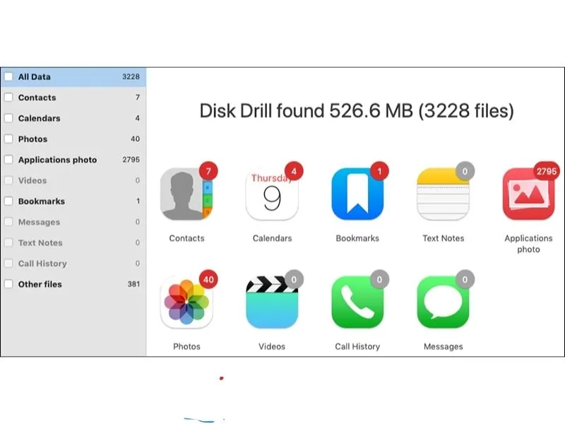
Task: Check the disabled Messages checkbox
Action: coord(8,222)
